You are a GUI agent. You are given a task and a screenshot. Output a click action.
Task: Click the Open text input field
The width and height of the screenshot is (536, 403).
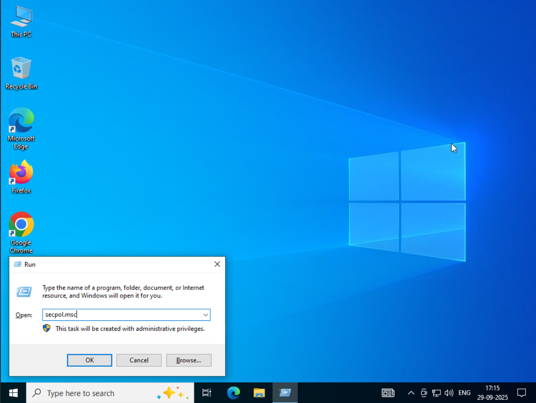click(121, 315)
